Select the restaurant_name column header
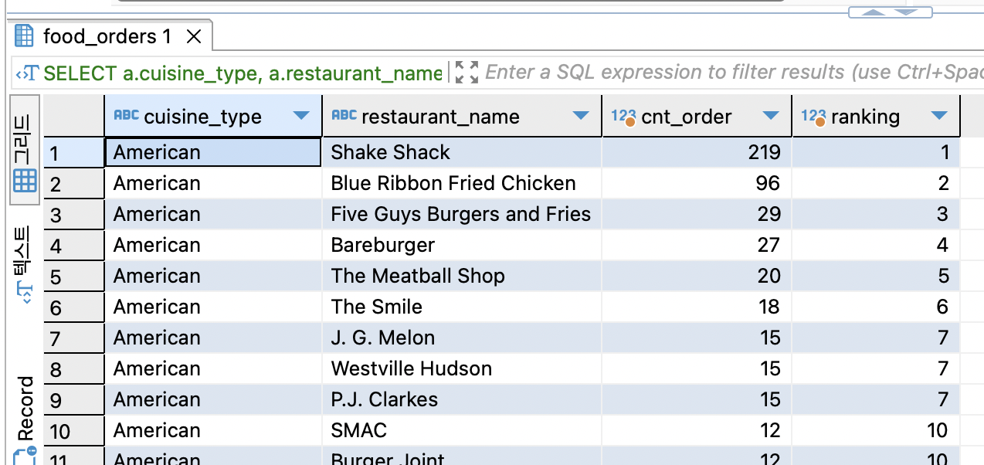This screenshot has width=984, height=465. 462,116
